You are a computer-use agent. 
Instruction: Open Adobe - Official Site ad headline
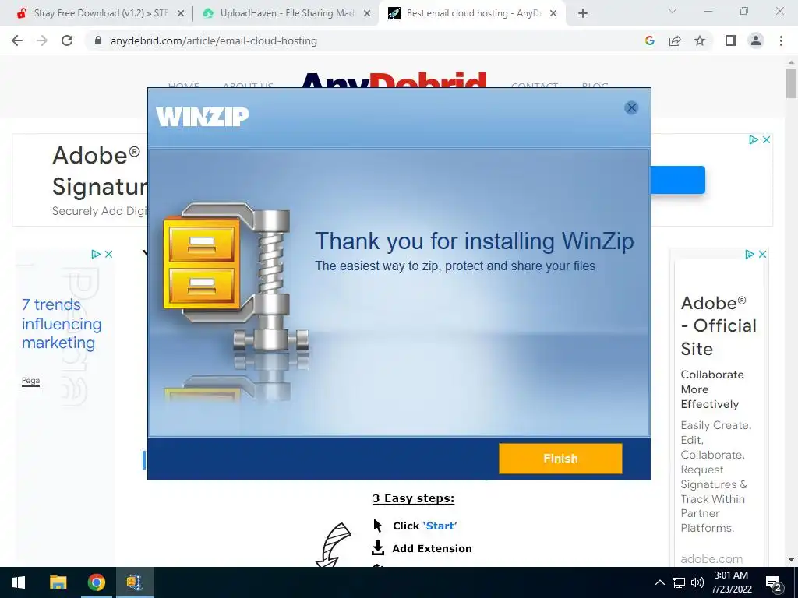[x=719, y=326]
